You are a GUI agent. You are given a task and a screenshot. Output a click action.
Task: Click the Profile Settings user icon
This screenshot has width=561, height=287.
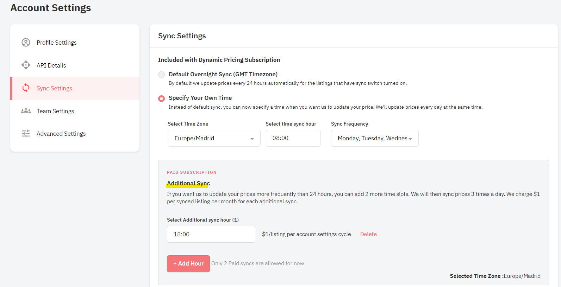tap(26, 43)
